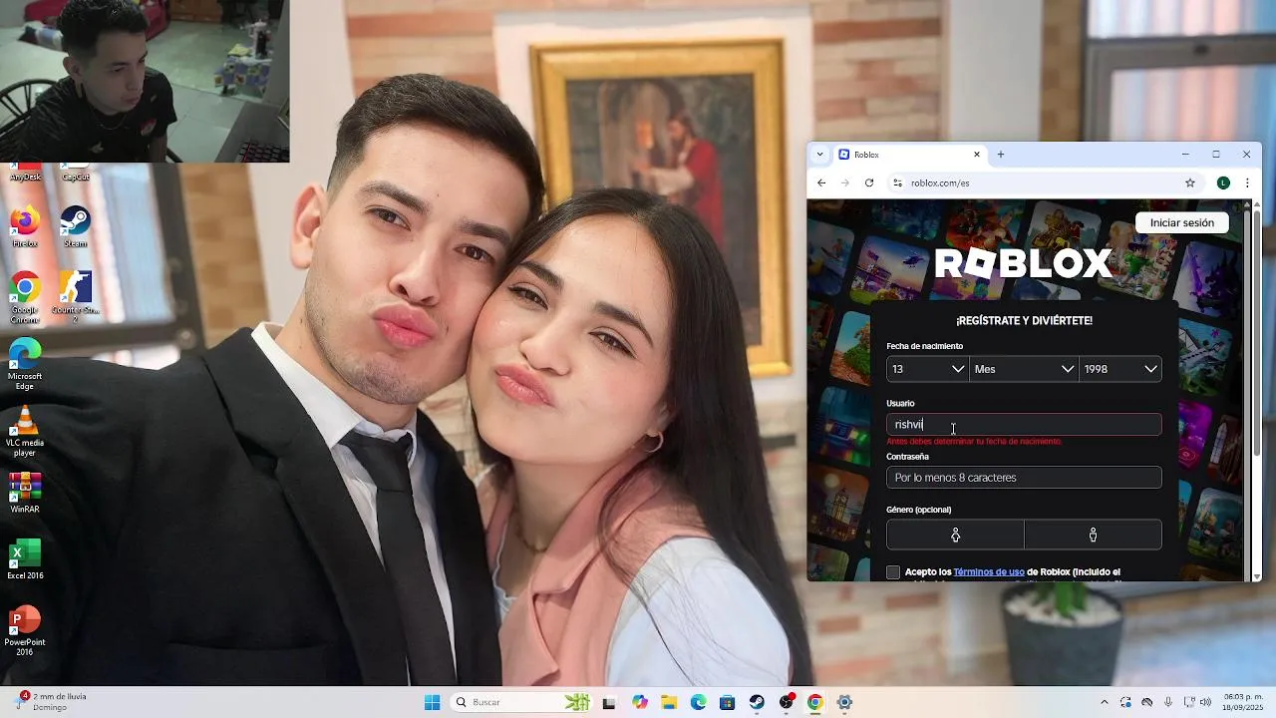1276x718 pixels.
Task: Open a new Chrome tab
Action: (x=1001, y=155)
